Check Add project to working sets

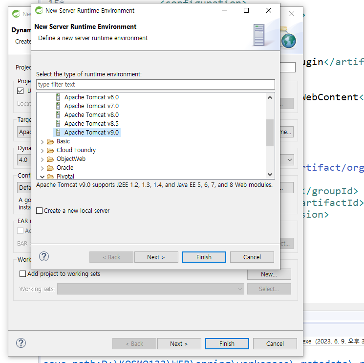(22, 273)
